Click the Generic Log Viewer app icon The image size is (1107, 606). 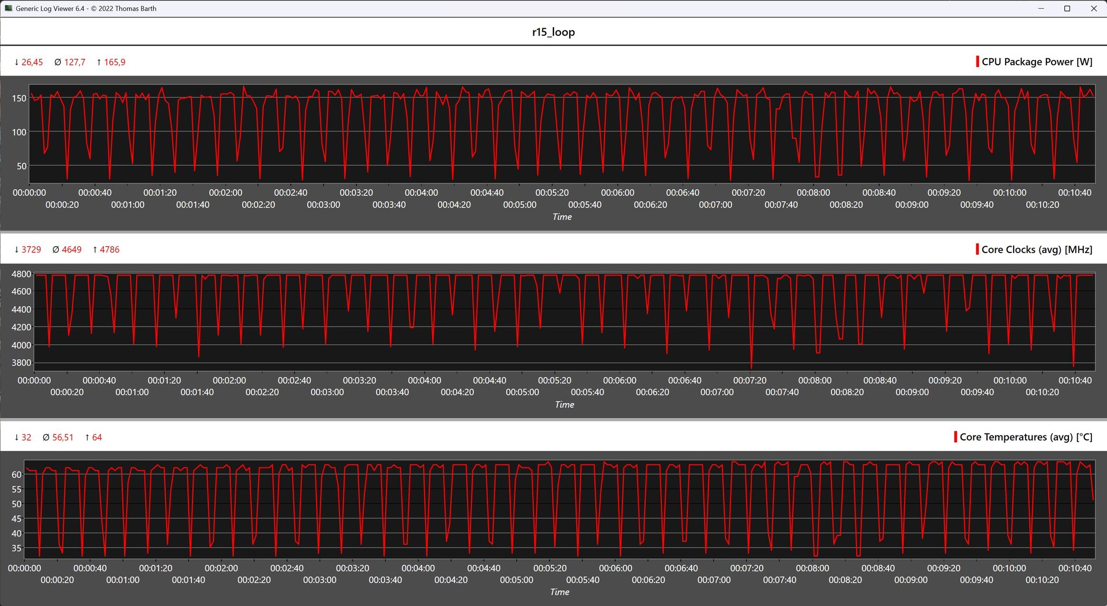pyautogui.click(x=8, y=9)
